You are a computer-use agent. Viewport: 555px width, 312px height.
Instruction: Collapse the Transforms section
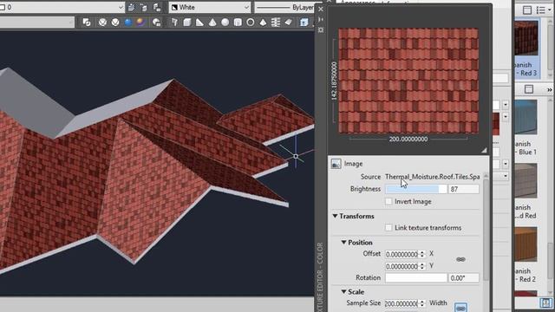tap(335, 216)
